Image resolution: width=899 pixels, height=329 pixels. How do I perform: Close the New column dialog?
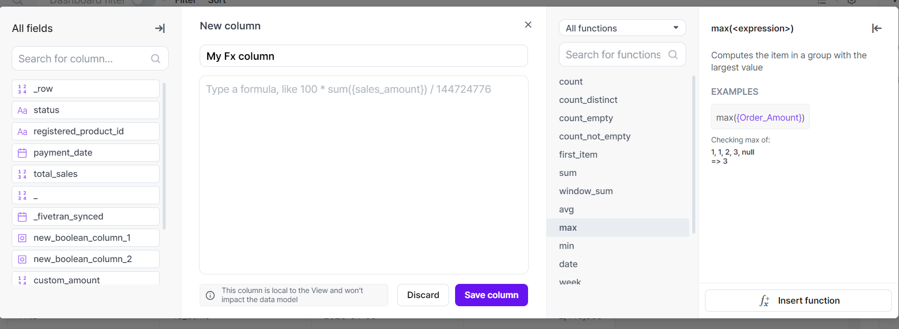pos(528,25)
